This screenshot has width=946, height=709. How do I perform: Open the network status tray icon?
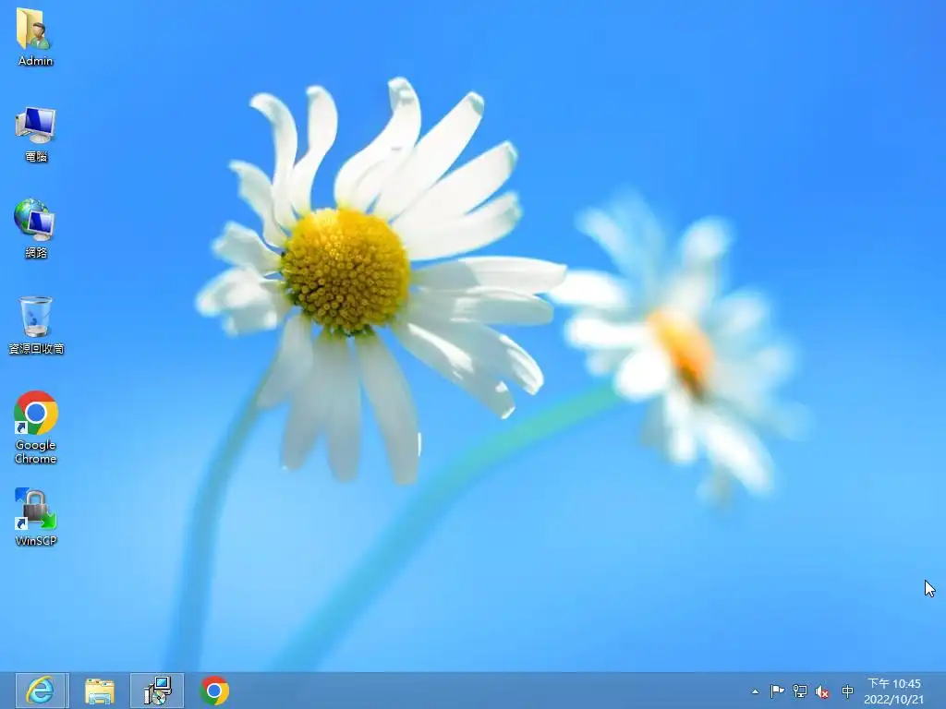point(800,691)
